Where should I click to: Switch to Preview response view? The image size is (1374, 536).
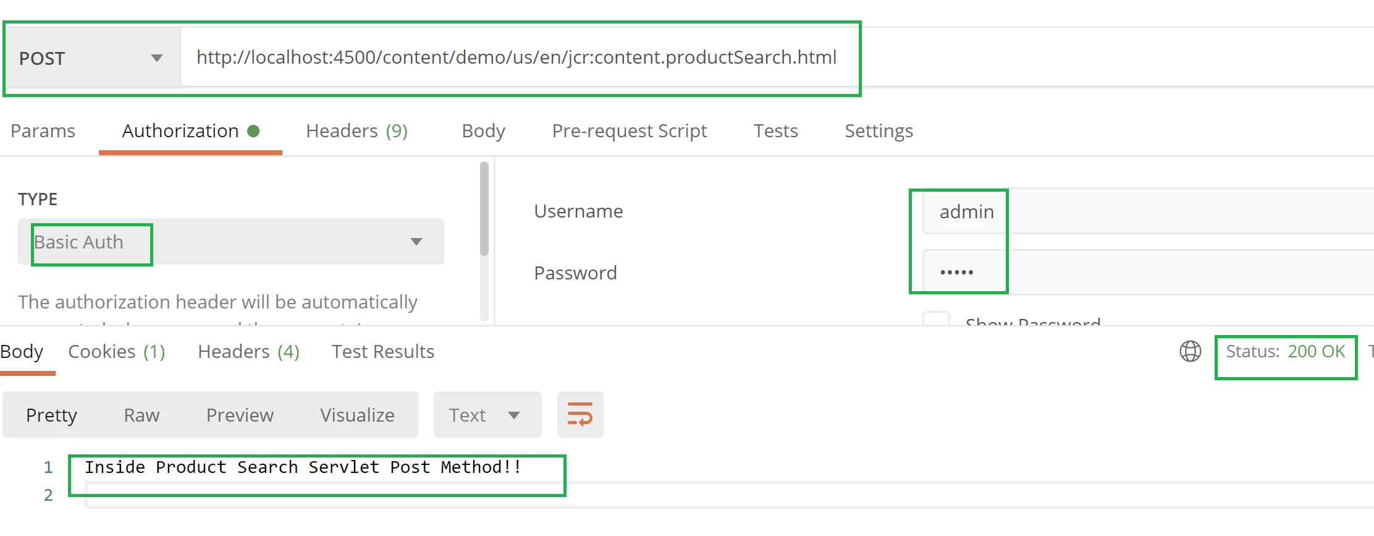(240, 415)
